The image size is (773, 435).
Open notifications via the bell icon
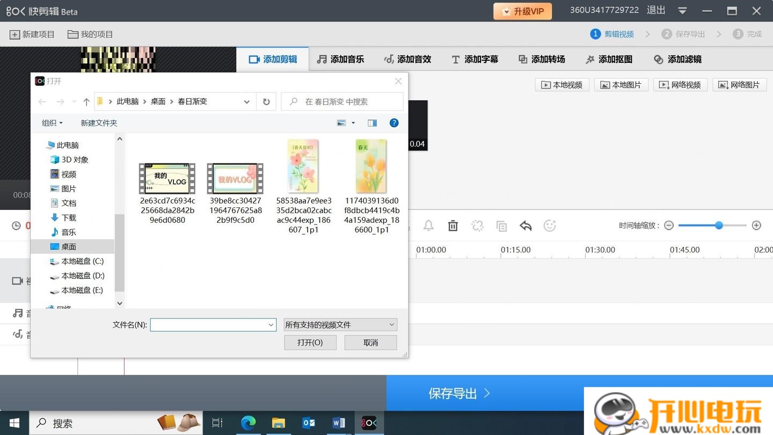[x=428, y=226]
